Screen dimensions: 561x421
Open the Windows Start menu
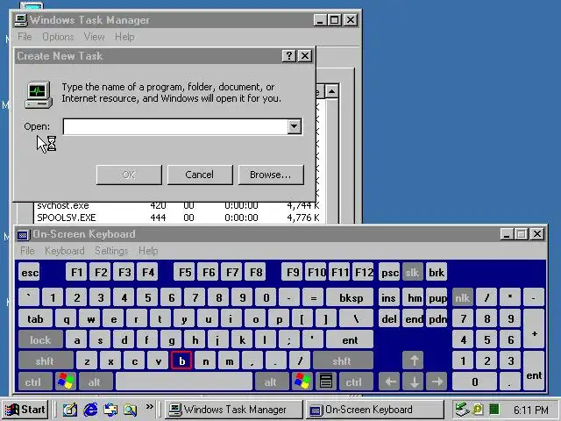pos(25,410)
